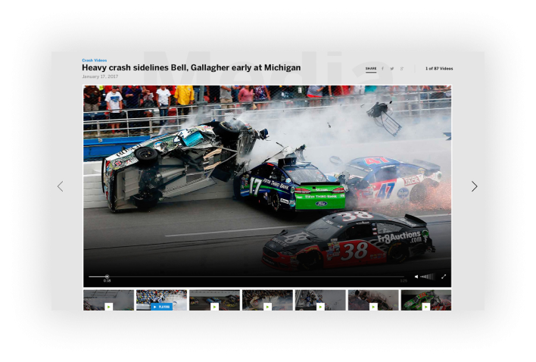Select the thumbnail marked PLAYING
Image resolution: width=536 pixels, height=362 pixels.
tap(162, 300)
